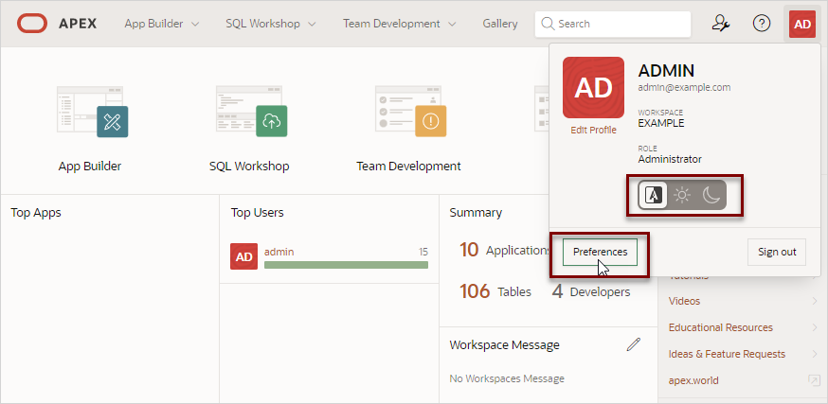Click the large AD profile picture
This screenshot has height=404, width=828.
pyautogui.click(x=594, y=88)
